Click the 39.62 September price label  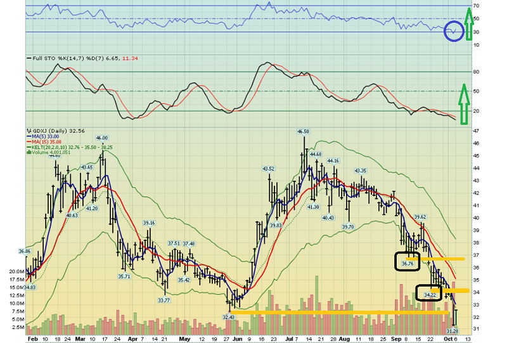click(x=420, y=217)
